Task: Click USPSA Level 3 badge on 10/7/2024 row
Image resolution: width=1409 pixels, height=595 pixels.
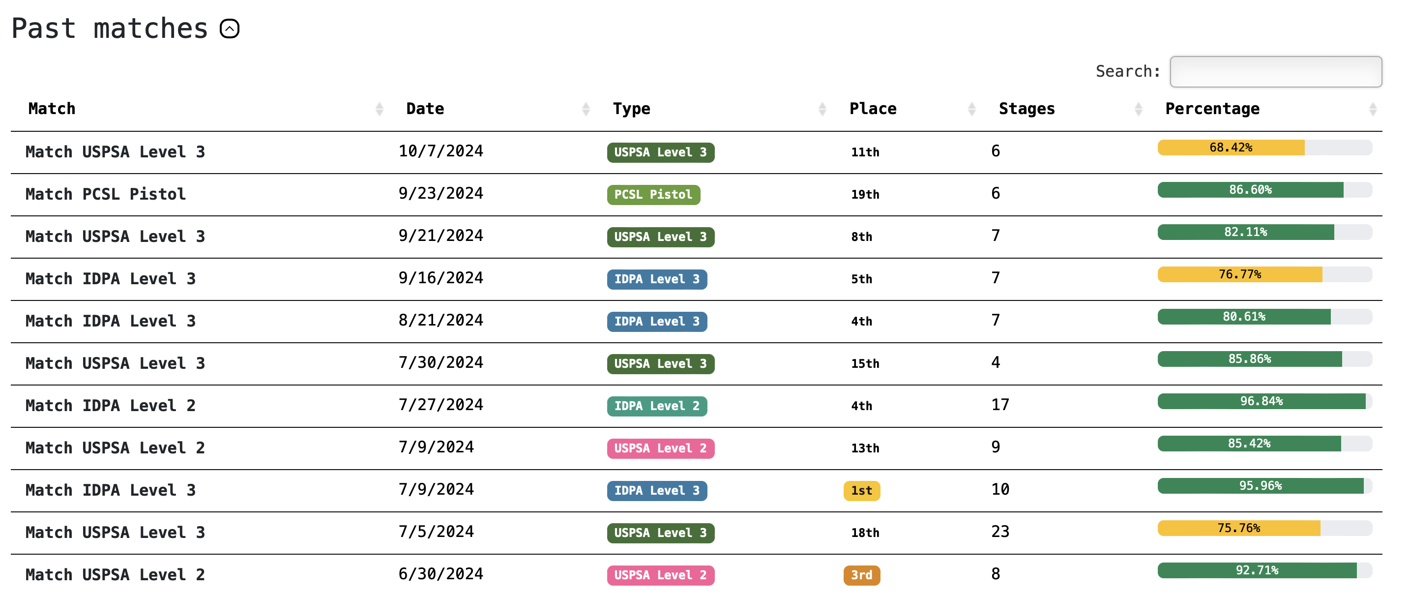Action: coord(660,152)
